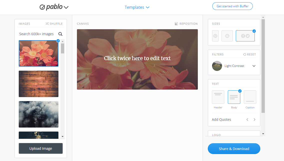Choose the Facebook and Twitter size option
This screenshot has width=284, height=161.
click(x=245, y=36)
